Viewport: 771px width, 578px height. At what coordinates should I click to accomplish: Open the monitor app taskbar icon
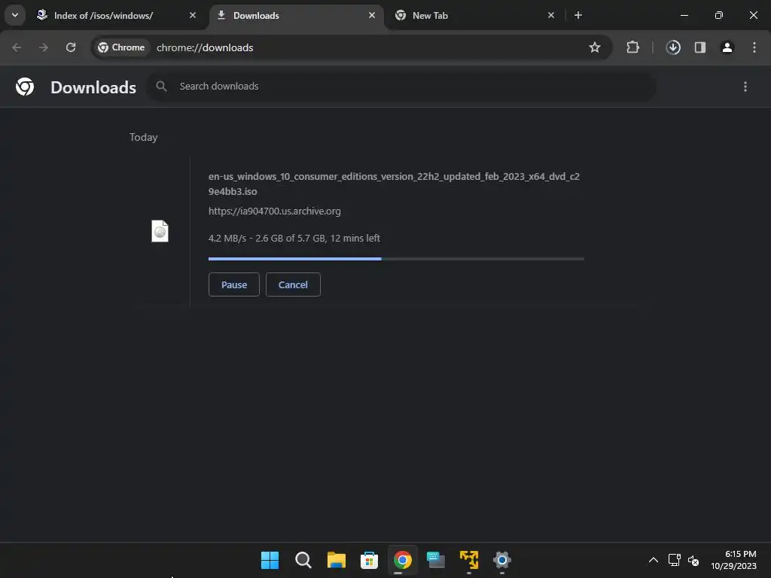pyautogui.click(x=436, y=560)
